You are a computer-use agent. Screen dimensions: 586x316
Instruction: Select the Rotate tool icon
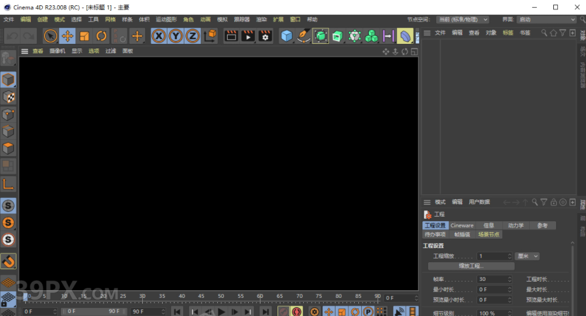click(101, 36)
